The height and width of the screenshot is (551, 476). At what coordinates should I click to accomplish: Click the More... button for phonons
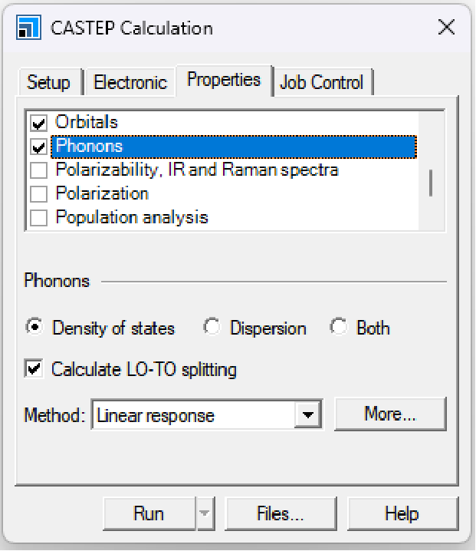click(389, 414)
